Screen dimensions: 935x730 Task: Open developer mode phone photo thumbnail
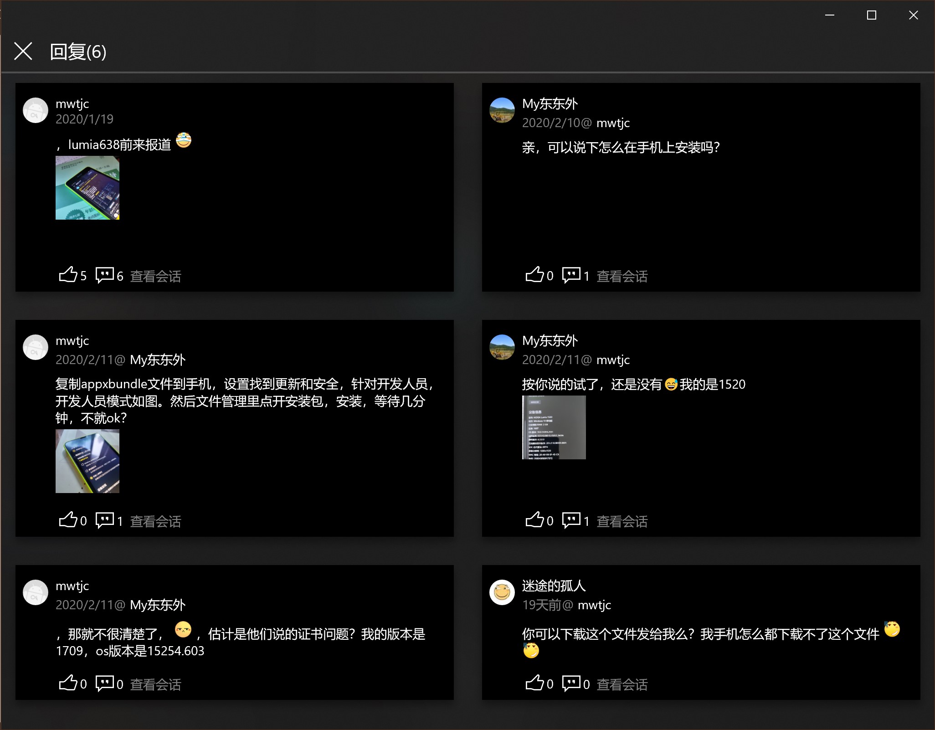click(x=87, y=461)
